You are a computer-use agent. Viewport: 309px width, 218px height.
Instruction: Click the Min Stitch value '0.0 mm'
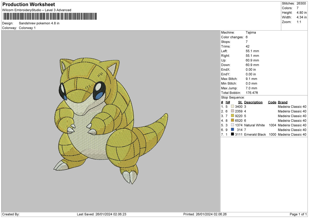coord(251,83)
